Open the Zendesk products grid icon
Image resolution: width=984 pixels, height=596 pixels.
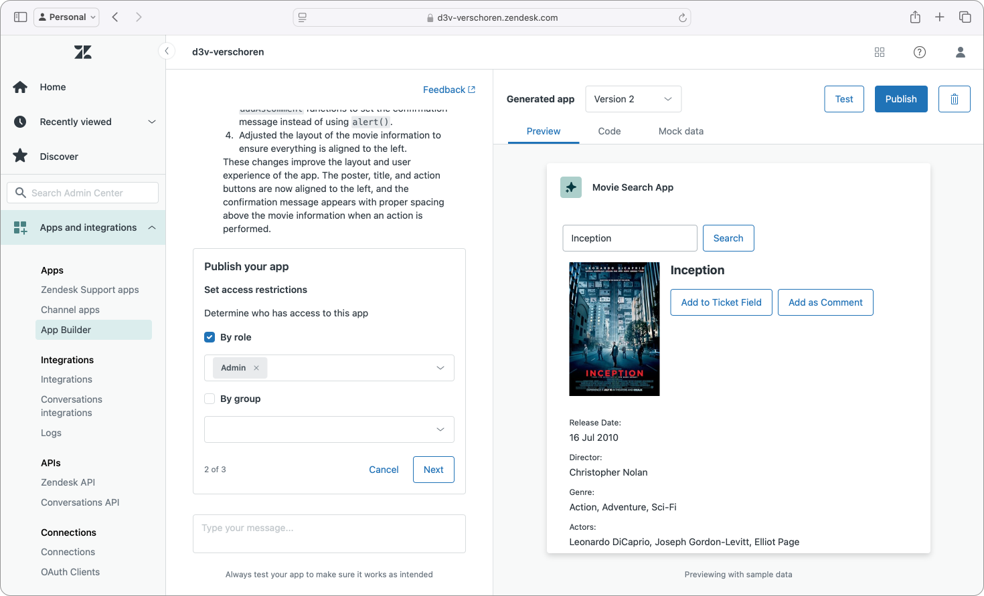(880, 52)
